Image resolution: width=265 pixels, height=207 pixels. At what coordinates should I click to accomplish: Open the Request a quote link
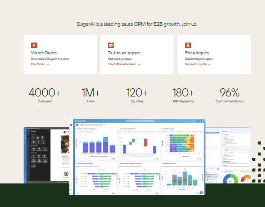click(x=198, y=64)
